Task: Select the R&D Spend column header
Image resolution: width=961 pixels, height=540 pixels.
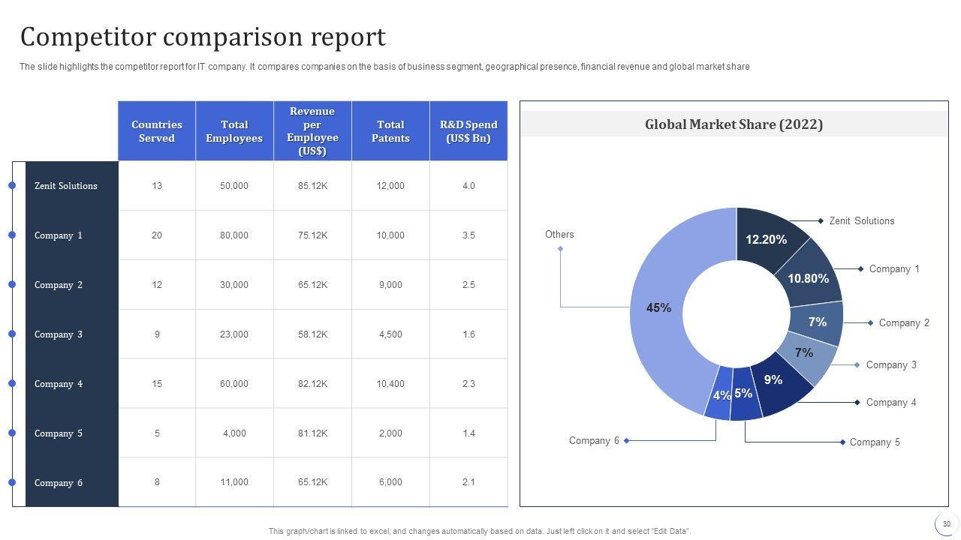Action: pyautogui.click(x=468, y=131)
